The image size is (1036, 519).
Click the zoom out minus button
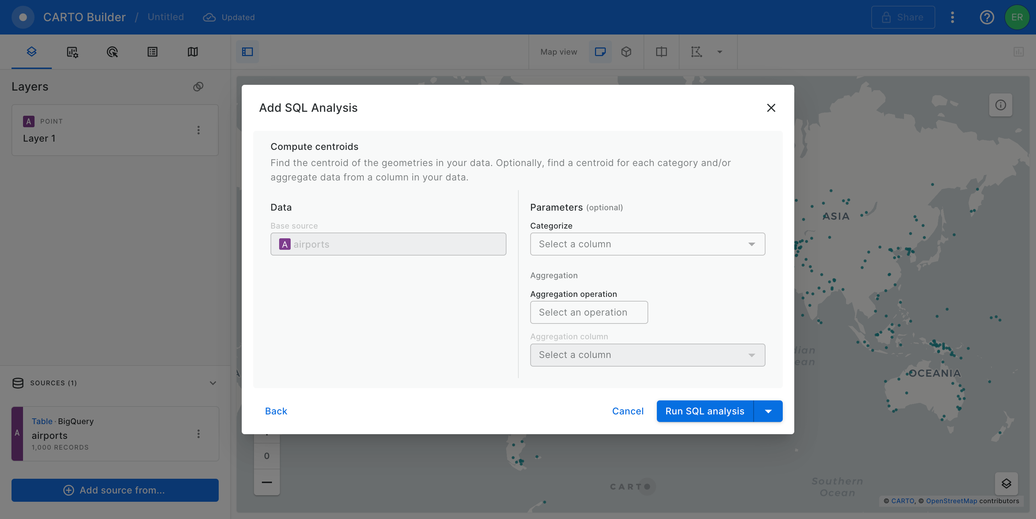[x=267, y=482]
